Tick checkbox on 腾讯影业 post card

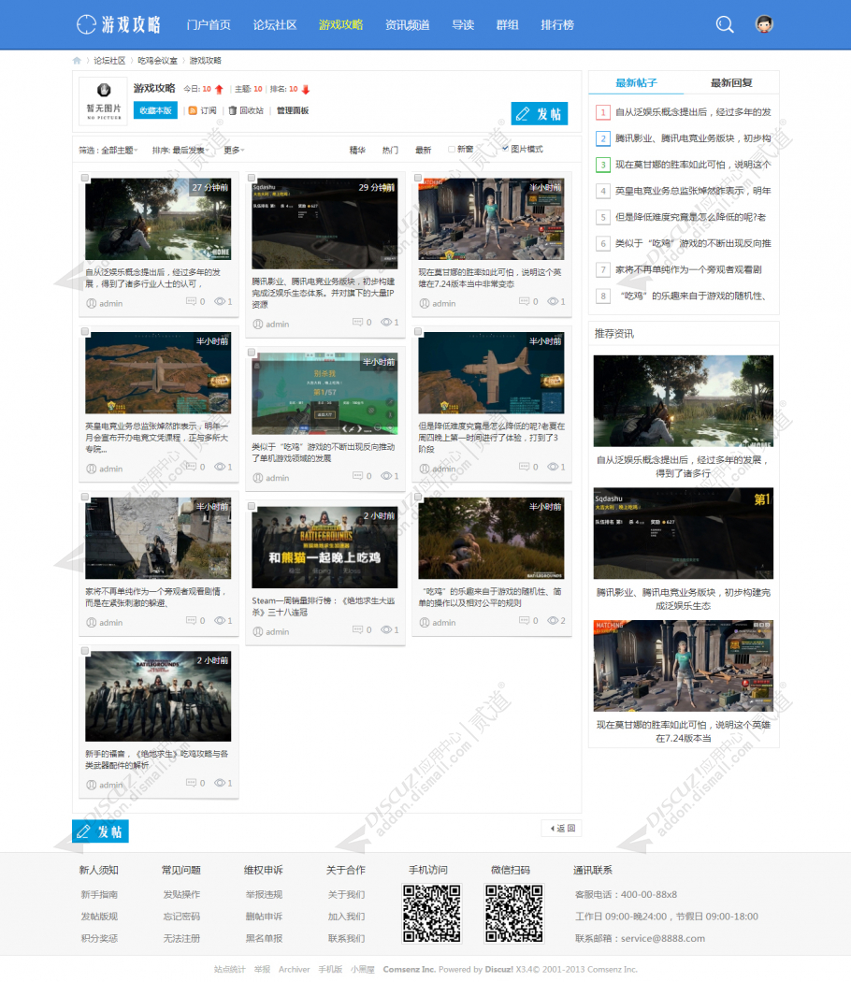pyautogui.click(x=252, y=178)
